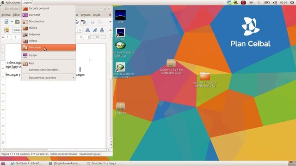Image resolution: width=296 pixels, height=166 pixels.
Task: Open the Ventana menu in LibreOffice
Action: 85,15
